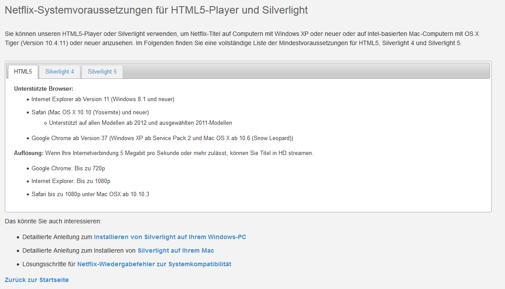Click the Safari Mac OS X 10.10 Yosemite line
This screenshot has width=505, height=289.
tap(90, 113)
